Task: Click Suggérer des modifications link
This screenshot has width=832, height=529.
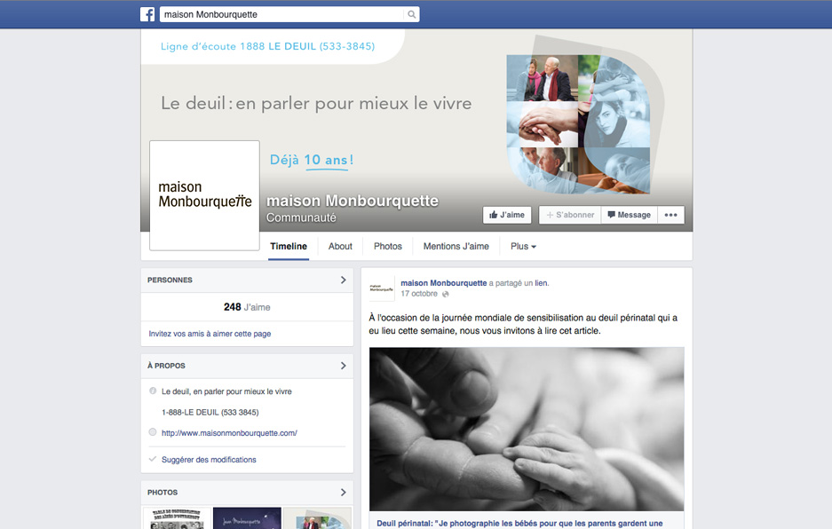Action: (209, 460)
